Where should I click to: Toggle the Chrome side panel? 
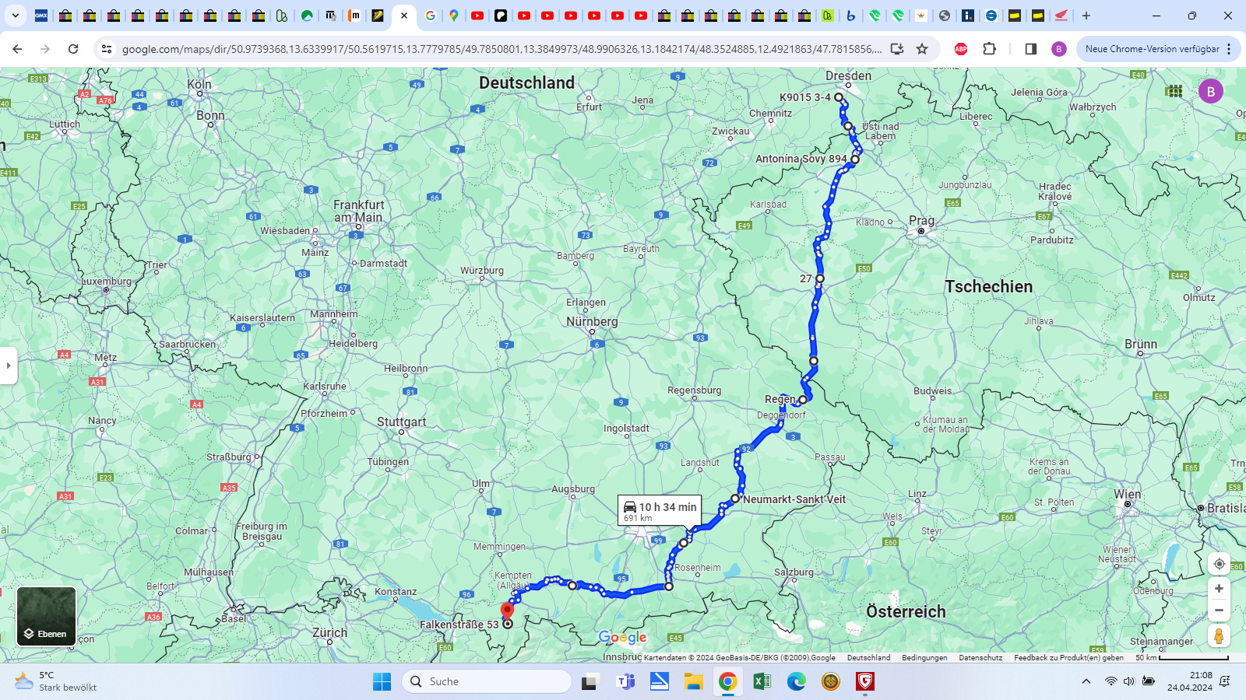(x=1030, y=49)
